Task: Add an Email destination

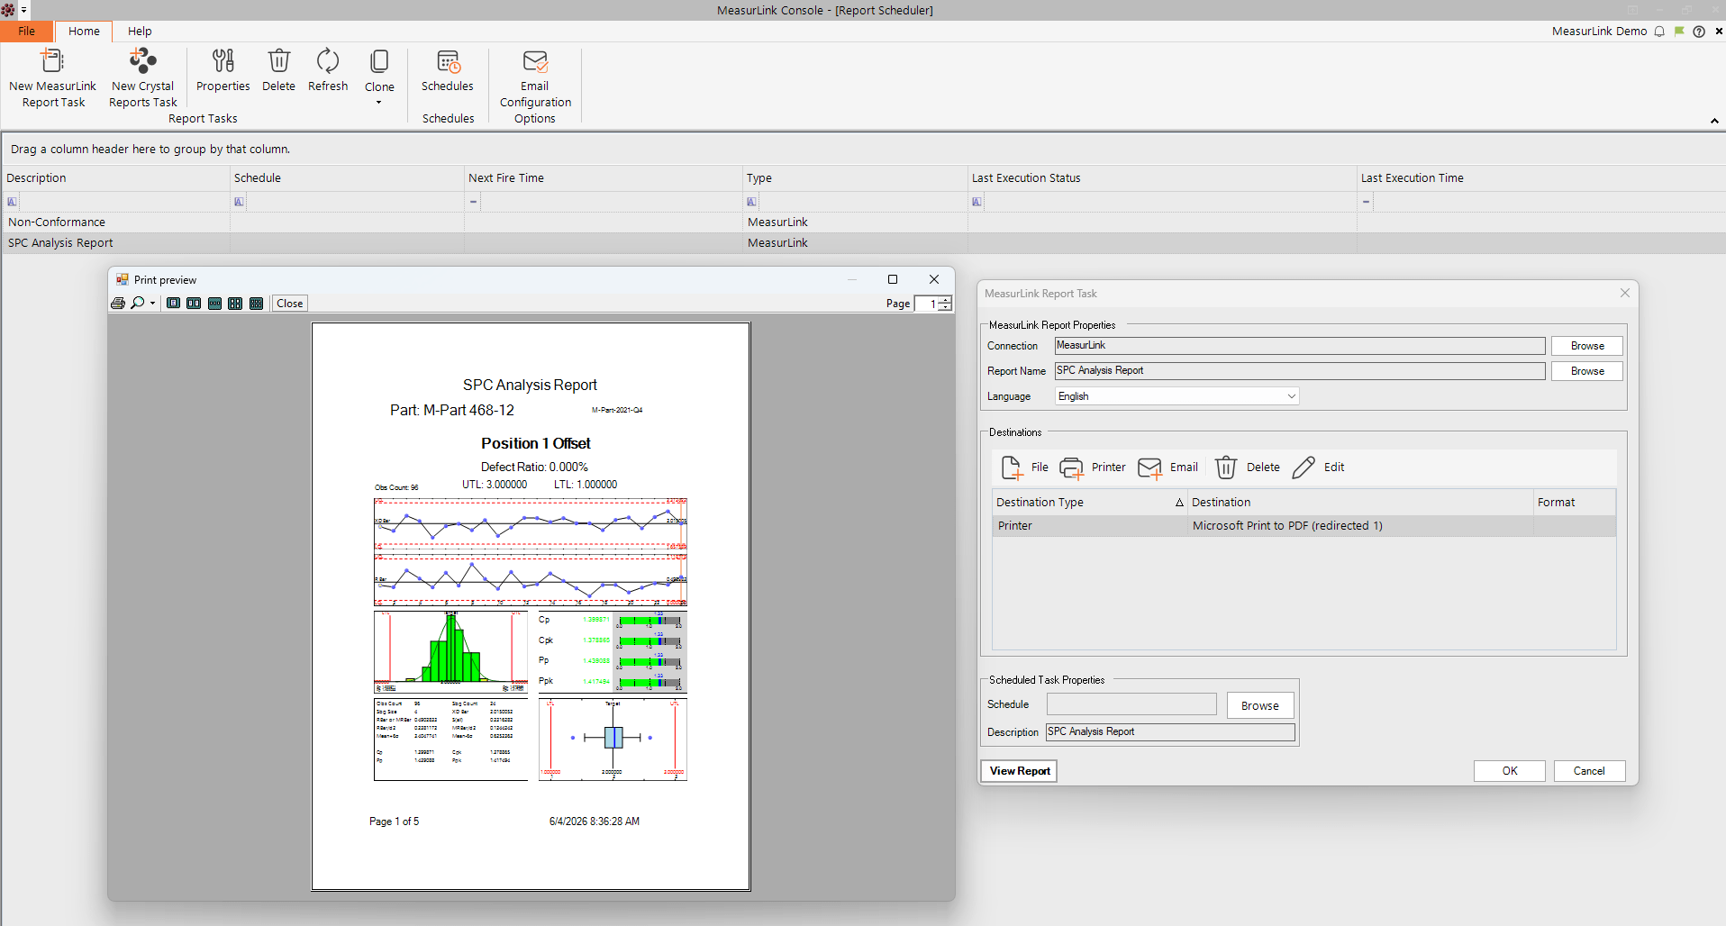Action: [x=1168, y=468]
